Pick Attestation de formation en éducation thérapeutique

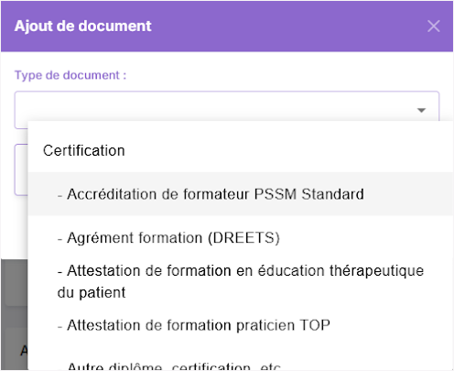click(x=241, y=281)
